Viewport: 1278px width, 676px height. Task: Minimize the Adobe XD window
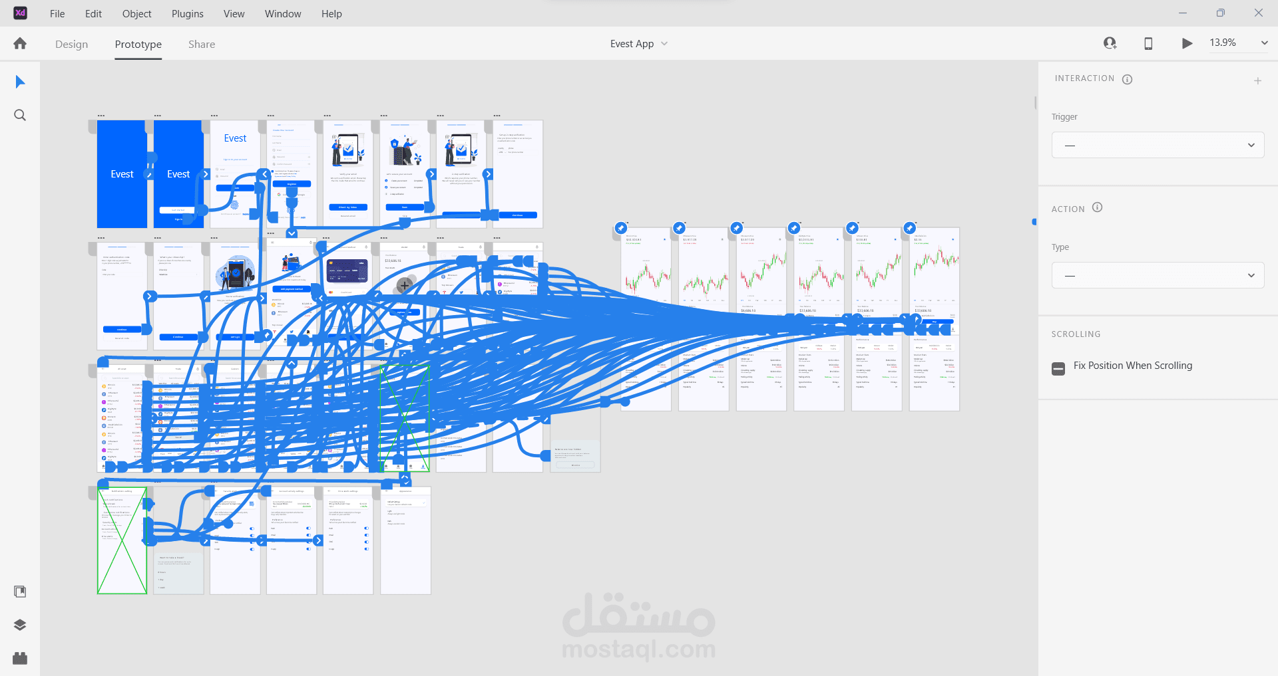pyautogui.click(x=1183, y=13)
